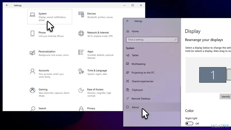The image size is (231, 130).
Task: Click the Identify button
Action: pos(225,97)
